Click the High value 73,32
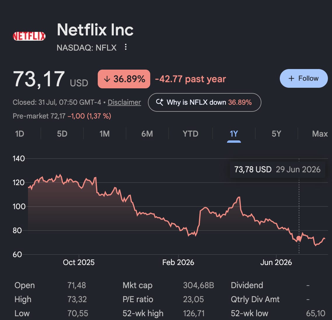Screen dimensions: 332x320 [77, 300]
